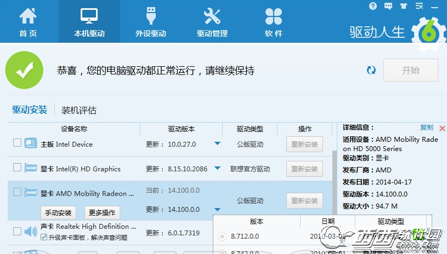Viewport: 447px width, 254px height.
Task: Click the device list vertical scrollbar
Action: point(335,182)
